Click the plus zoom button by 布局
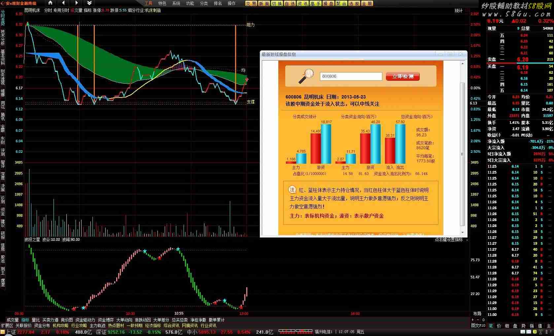 point(473,320)
